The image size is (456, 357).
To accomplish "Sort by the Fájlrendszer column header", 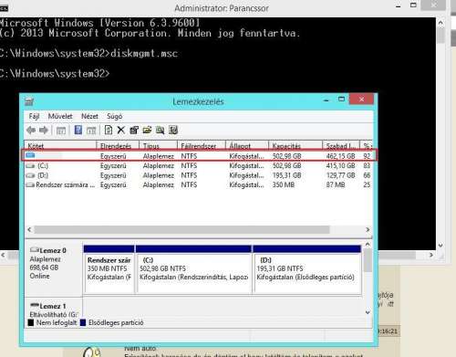I will [x=202, y=146].
